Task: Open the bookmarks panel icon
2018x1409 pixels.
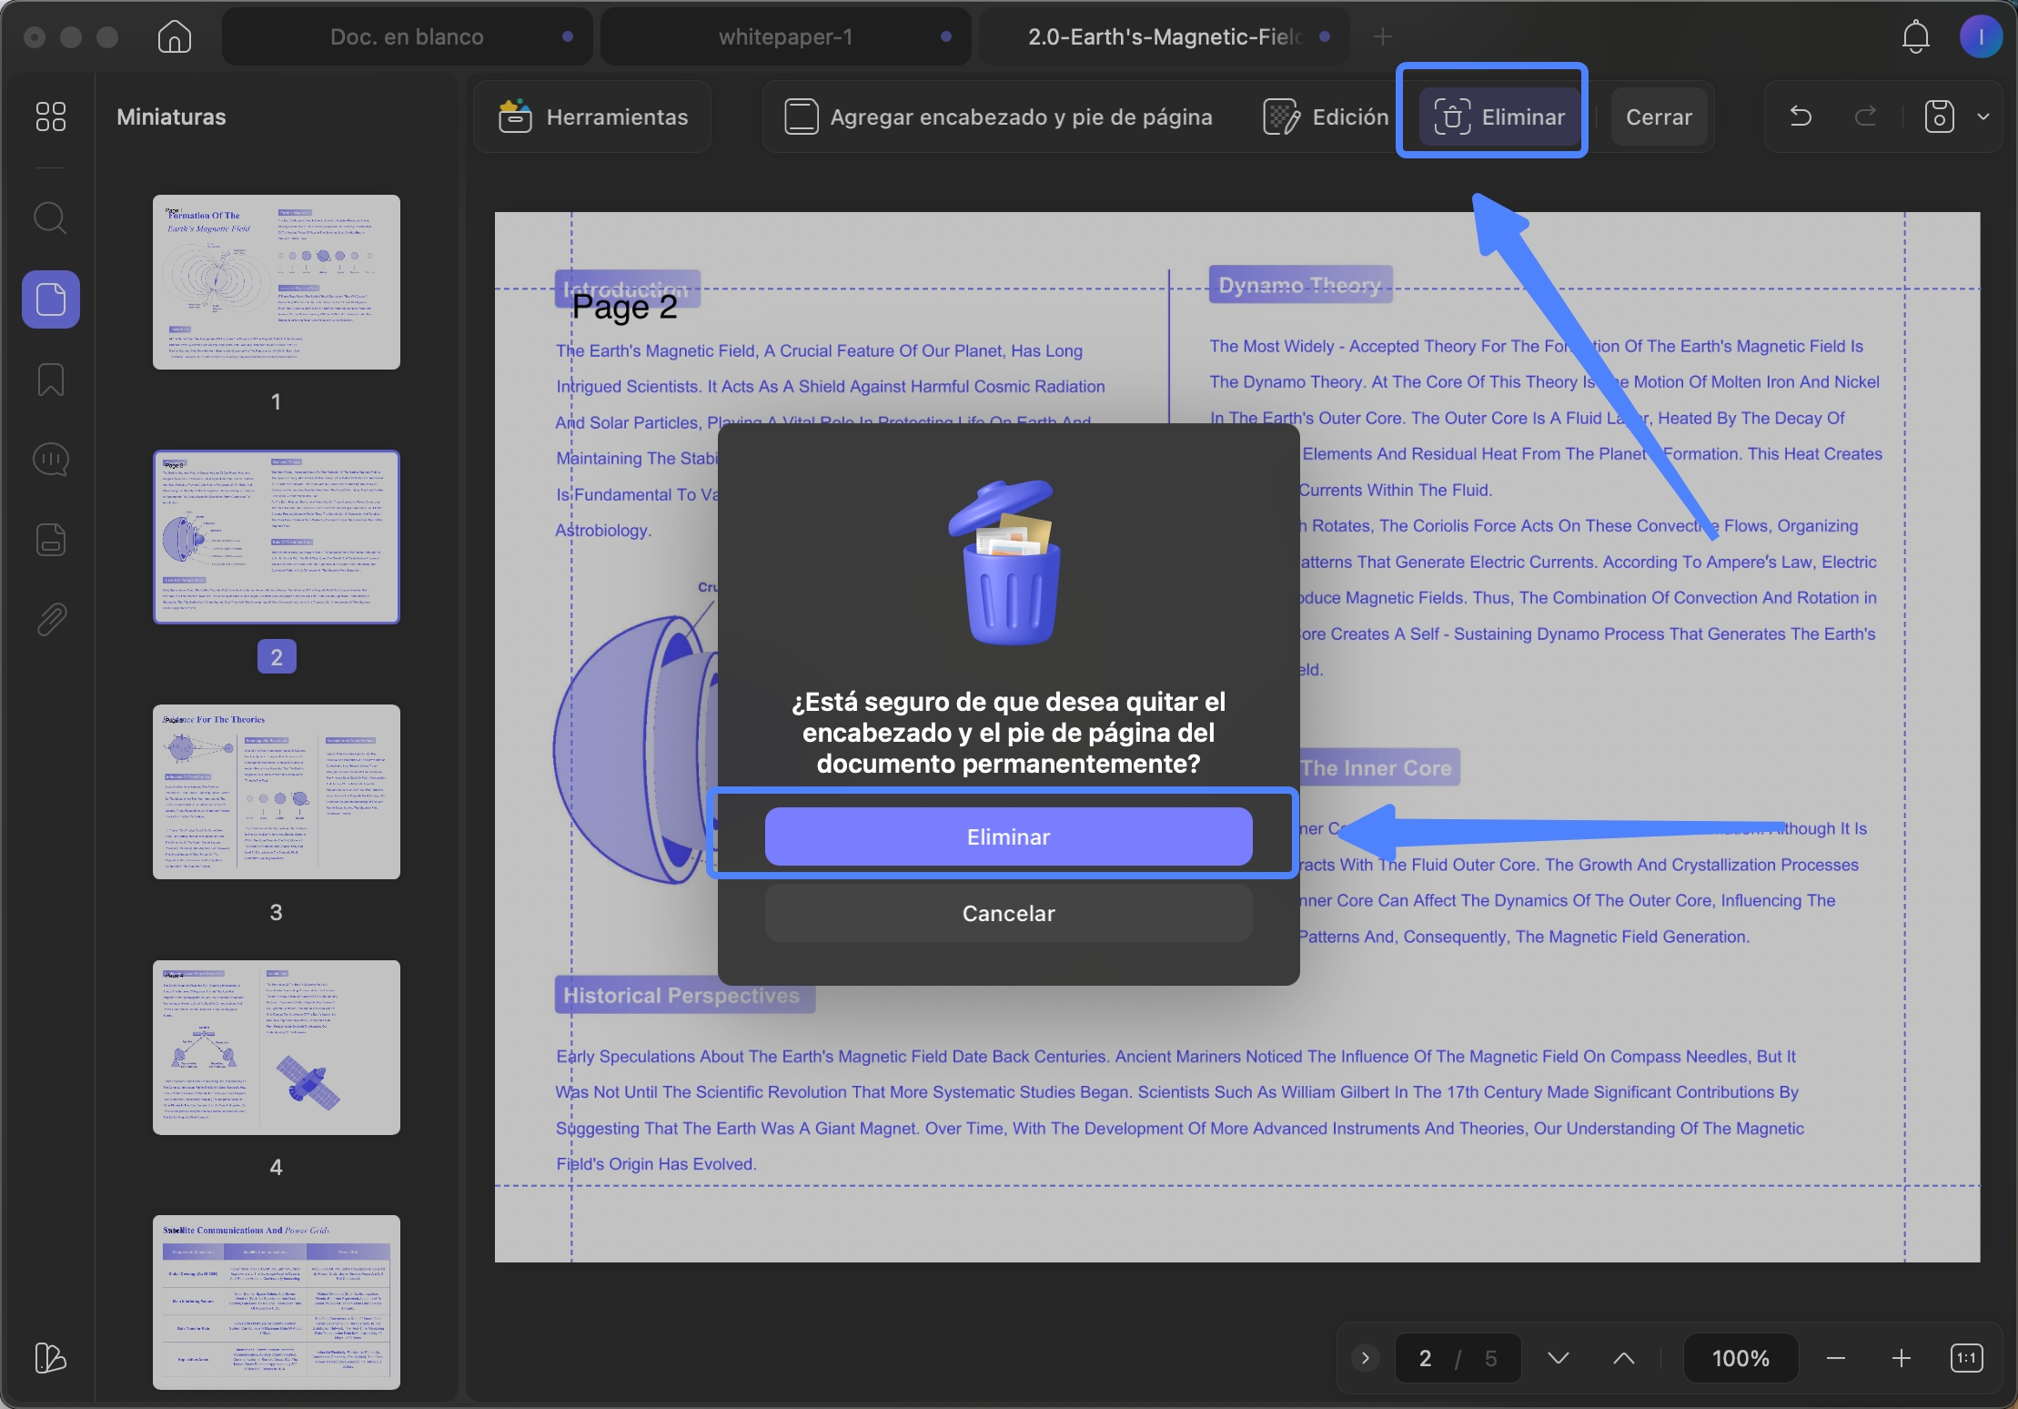Action: (x=51, y=380)
